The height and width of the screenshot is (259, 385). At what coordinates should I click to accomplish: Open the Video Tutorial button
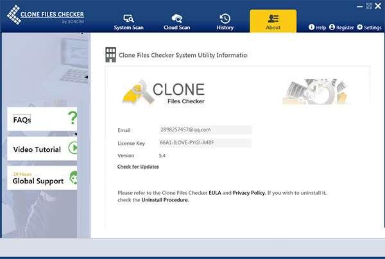coord(42,149)
